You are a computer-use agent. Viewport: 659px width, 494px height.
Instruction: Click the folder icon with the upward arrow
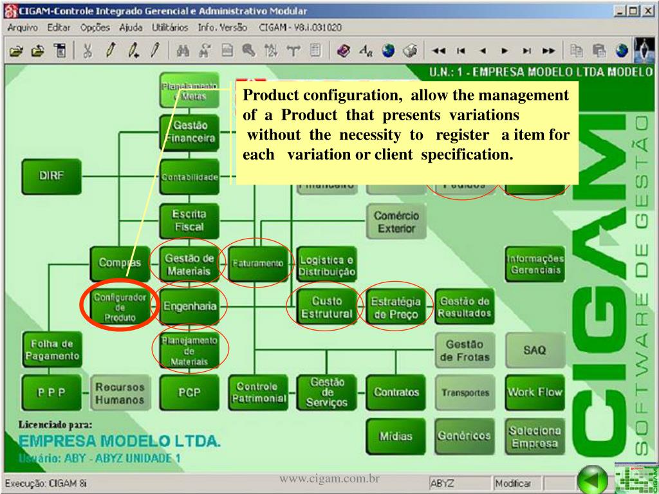[x=38, y=51]
